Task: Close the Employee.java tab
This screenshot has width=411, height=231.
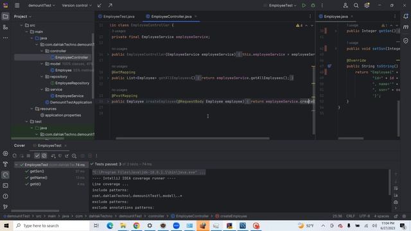Action: (x=352, y=17)
